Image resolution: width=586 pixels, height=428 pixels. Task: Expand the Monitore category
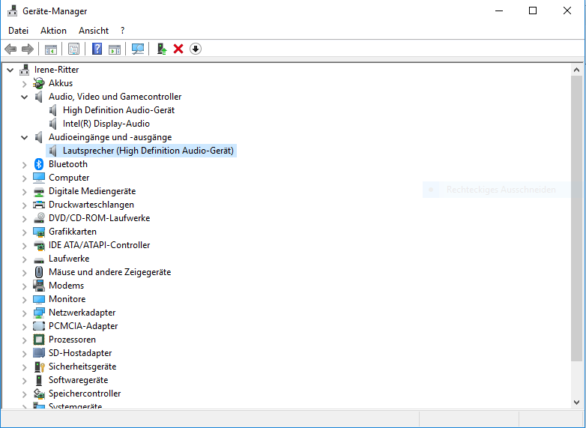(x=24, y=299)
